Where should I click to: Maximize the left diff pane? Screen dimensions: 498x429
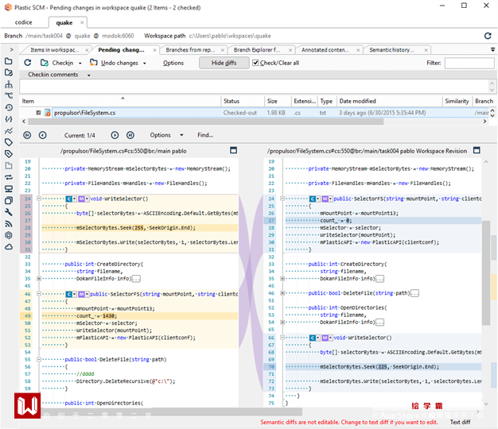click(x=233, y=150)
